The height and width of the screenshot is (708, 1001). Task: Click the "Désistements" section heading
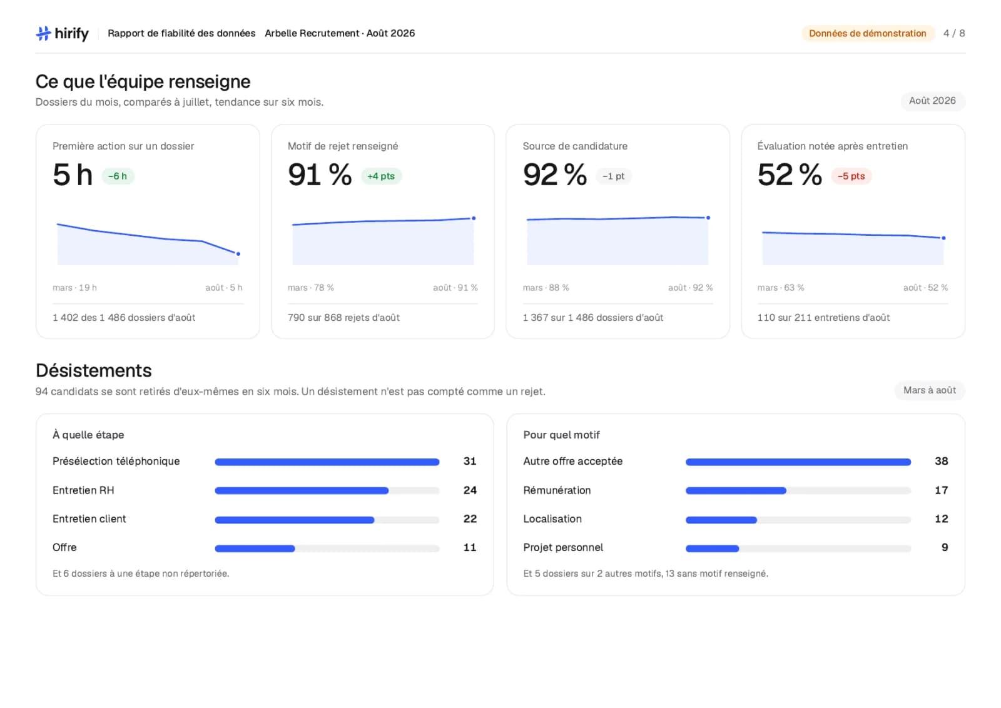(94, 370)
